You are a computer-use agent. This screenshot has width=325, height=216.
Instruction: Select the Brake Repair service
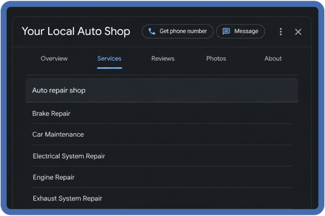162,113
